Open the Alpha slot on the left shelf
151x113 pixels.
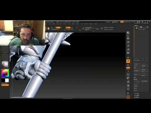click(x=5, y=50)
